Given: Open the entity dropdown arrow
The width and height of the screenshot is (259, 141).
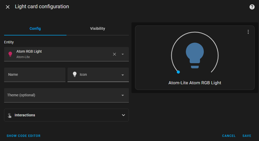Looking at the screenshot, I should 123,54.
